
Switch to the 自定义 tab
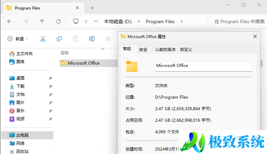(x=186, y=50)
